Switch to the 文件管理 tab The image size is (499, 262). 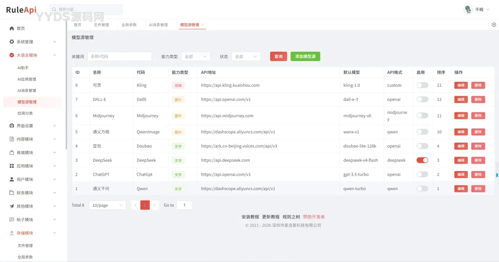pyautogui.click(x=101, y=25)
